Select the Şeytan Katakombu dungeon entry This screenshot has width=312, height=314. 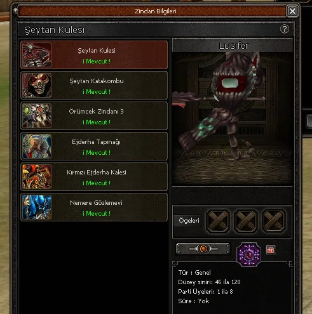[x=94, y=86]
